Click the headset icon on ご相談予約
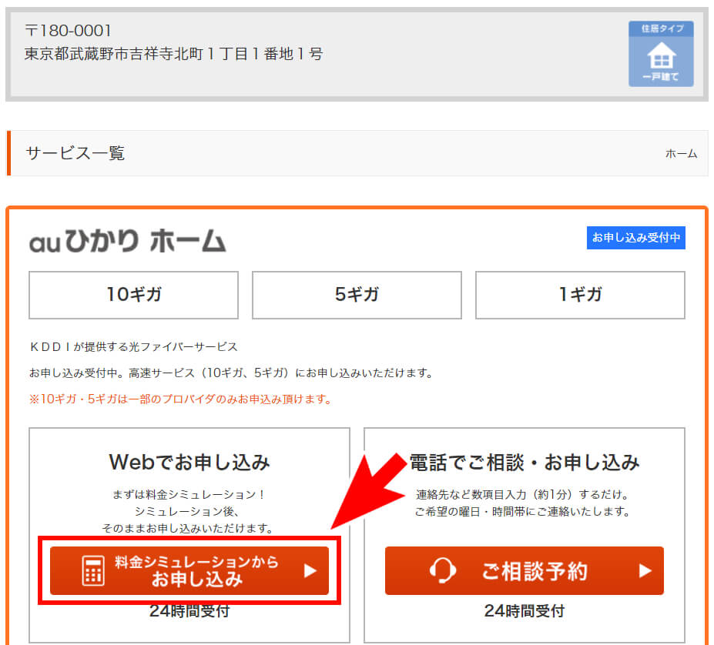Viewport: 714px width, 645px height. click(x=443, y=570)
